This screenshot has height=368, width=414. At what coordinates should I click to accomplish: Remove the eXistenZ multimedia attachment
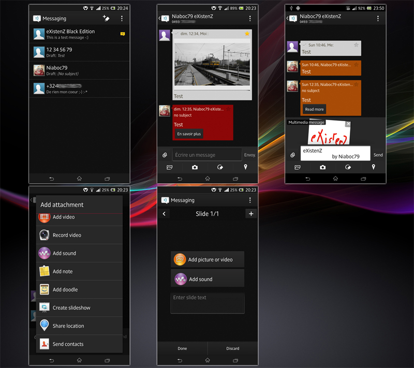348,124
